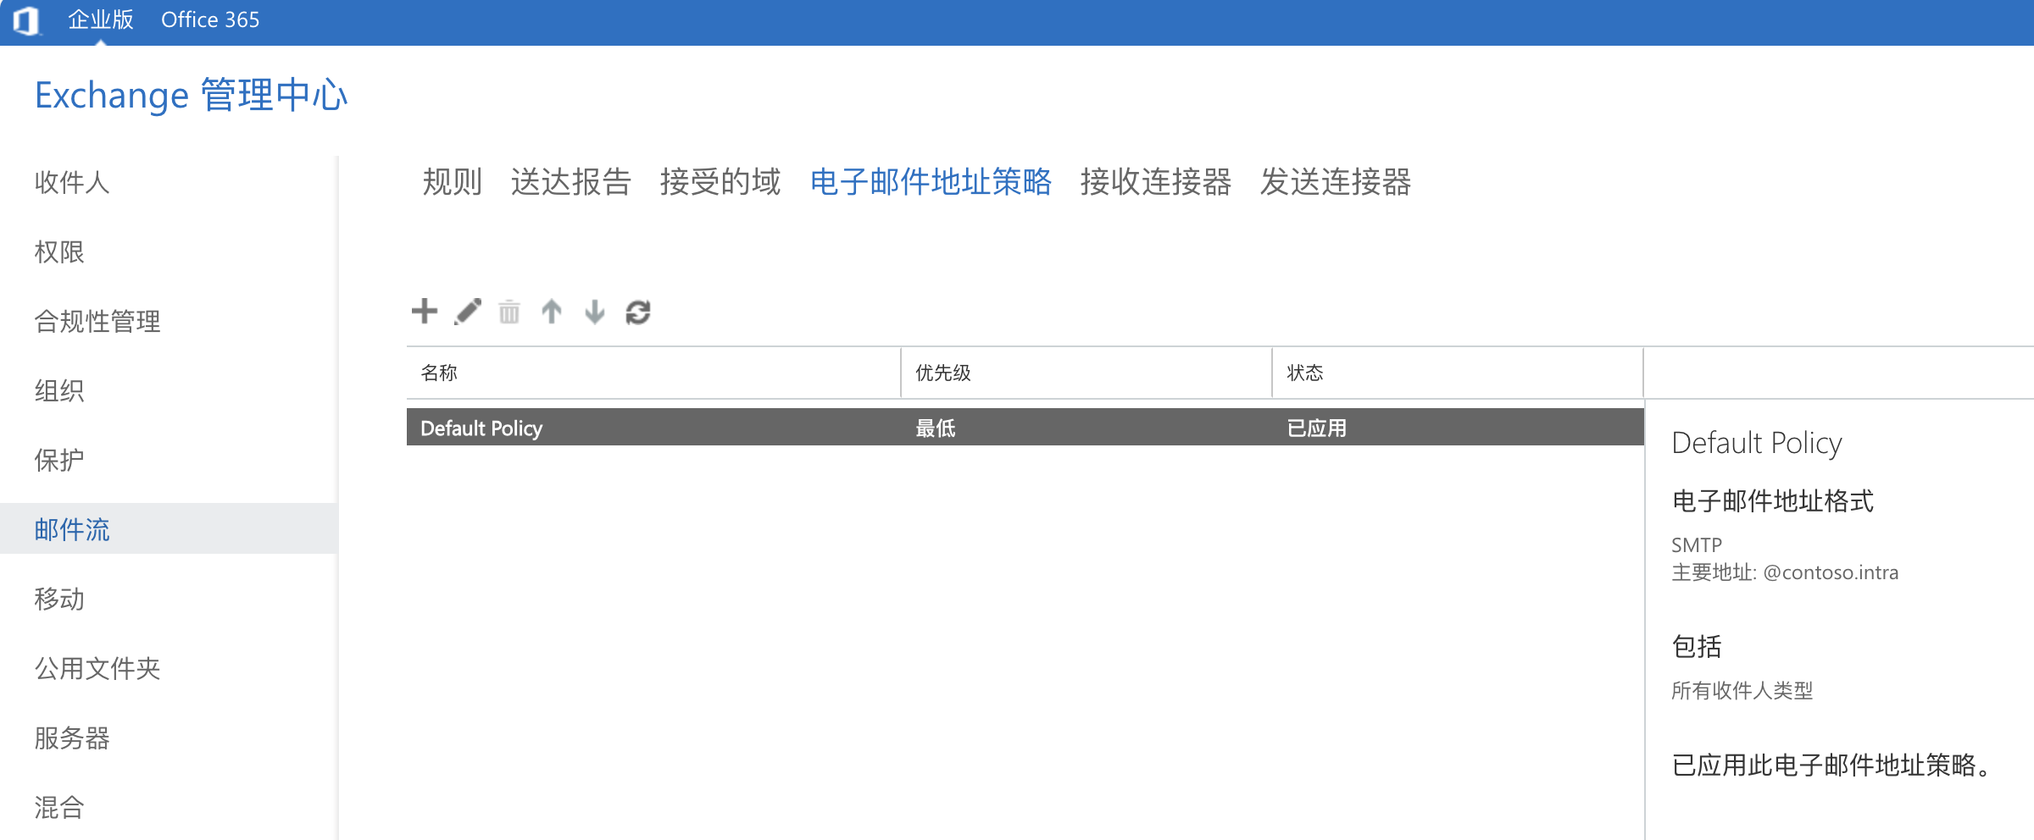
Task: Click the refresh icon in toolbar
Action: [638, 312]
